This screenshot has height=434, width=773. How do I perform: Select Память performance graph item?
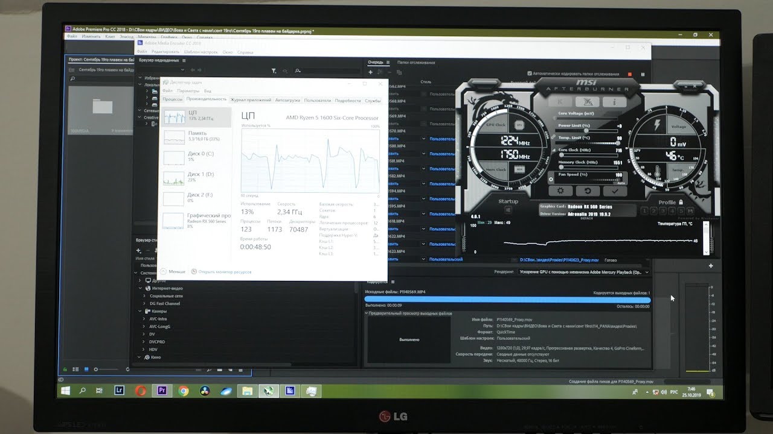pos(196,137)
